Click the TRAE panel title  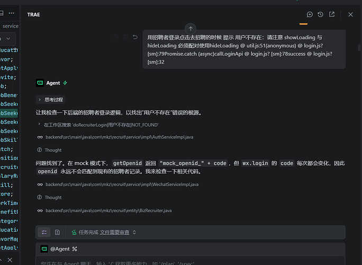pyautogui.click(x=33, y=14)
